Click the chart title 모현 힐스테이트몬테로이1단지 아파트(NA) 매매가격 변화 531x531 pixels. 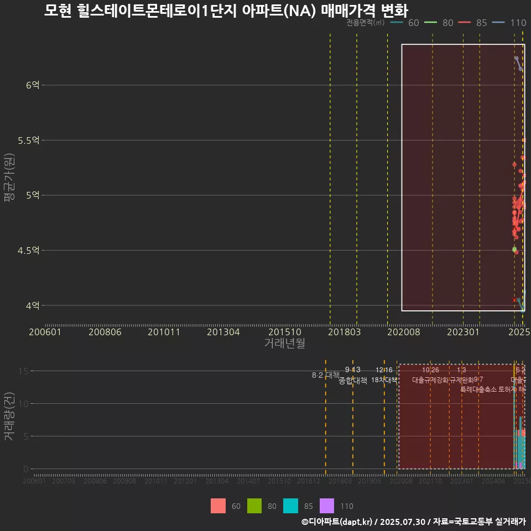pos(226,11)
